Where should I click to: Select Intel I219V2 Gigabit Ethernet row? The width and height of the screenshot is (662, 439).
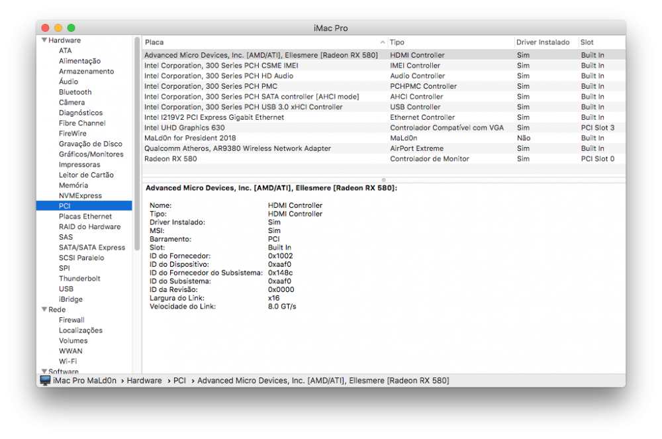tap(384, 117)
